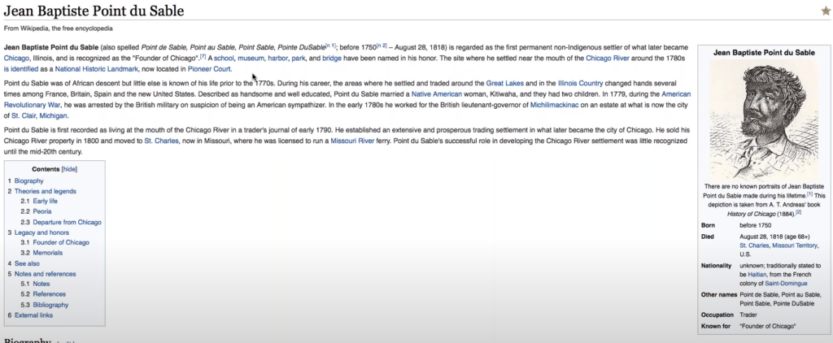Click Saint-Domingue link in infobox
The width and height of the screenshot is (833, 343).
click(778, 282)
